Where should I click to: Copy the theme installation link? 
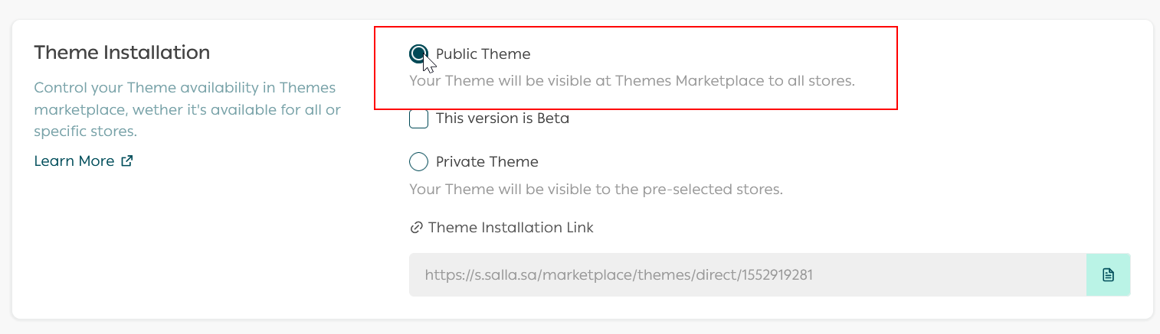(x=1108, y=274)
